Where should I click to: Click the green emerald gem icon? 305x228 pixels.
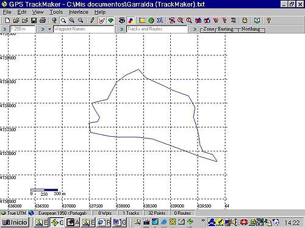tap(110, 21)
